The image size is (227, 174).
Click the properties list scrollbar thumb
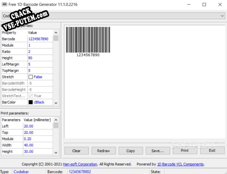point(56,38)
